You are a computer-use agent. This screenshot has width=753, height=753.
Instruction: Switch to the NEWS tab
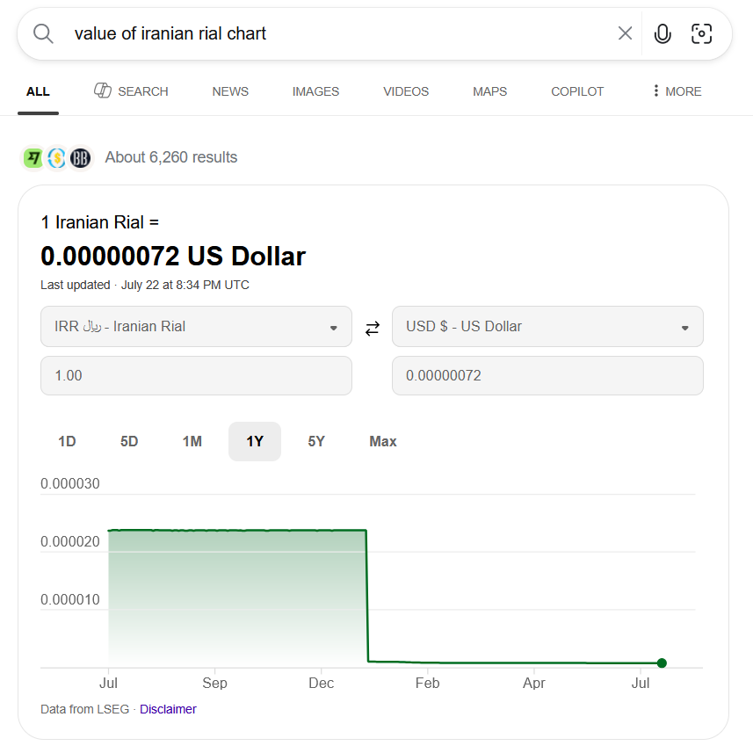click(x=230, y=91)
